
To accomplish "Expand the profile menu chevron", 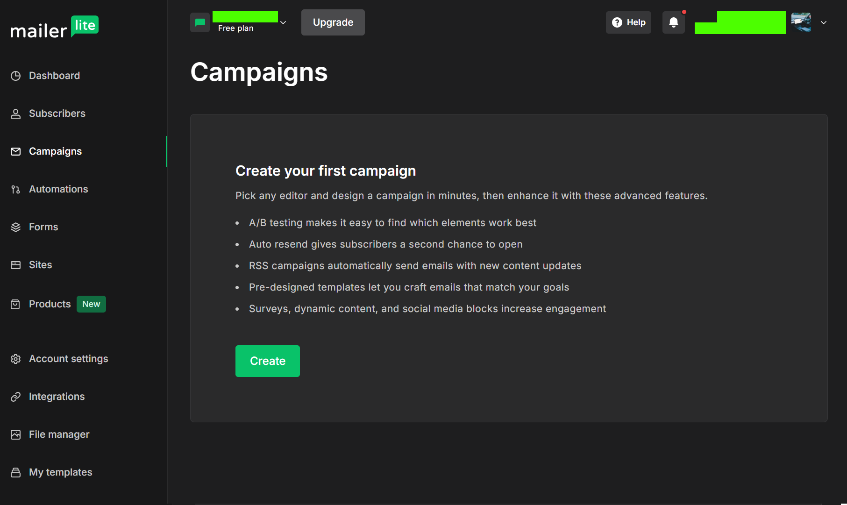I will coord(824,22).
